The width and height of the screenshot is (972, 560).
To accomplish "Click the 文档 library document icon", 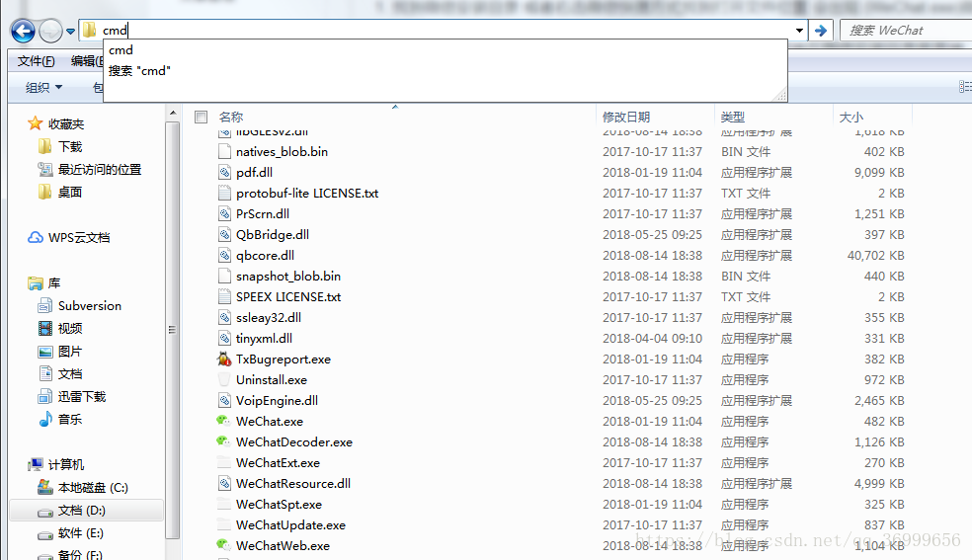I will (45, 373).
